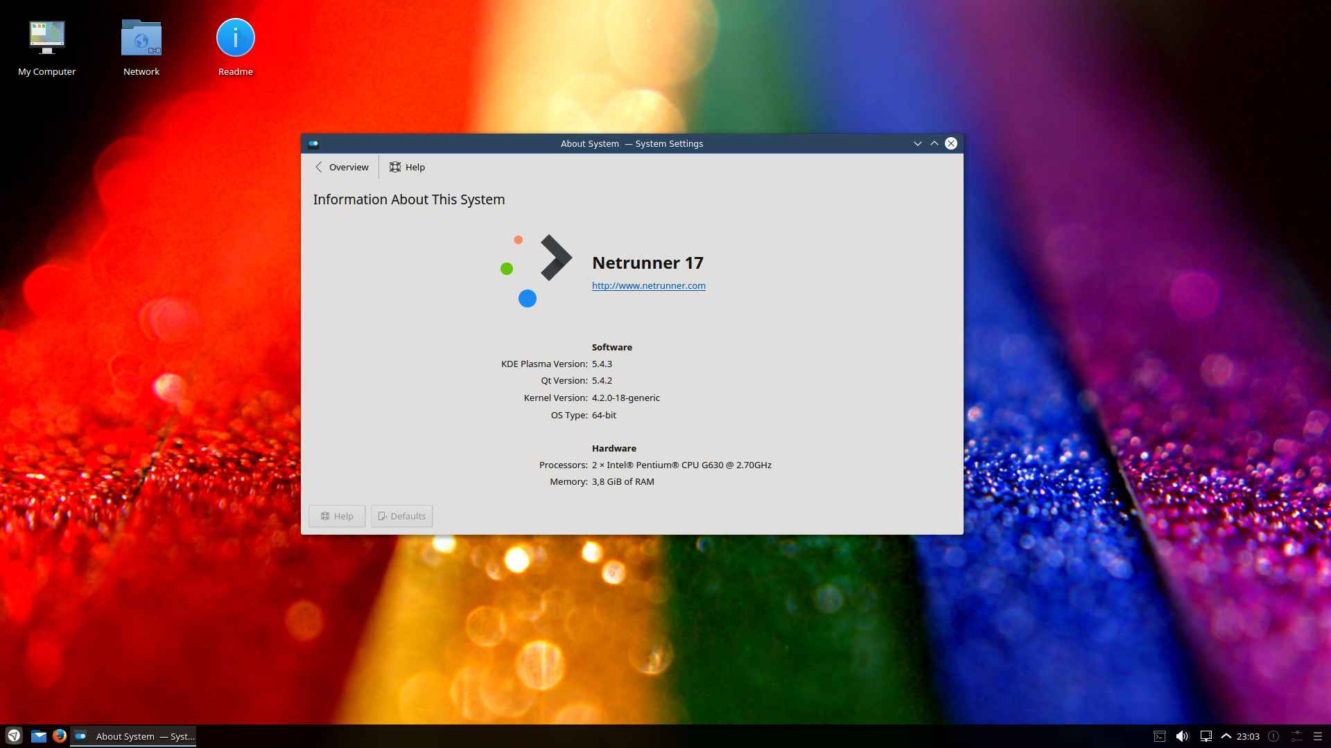Open the mail client from the taskbar
Screen dimensions: 1331x748
[38, 736]
